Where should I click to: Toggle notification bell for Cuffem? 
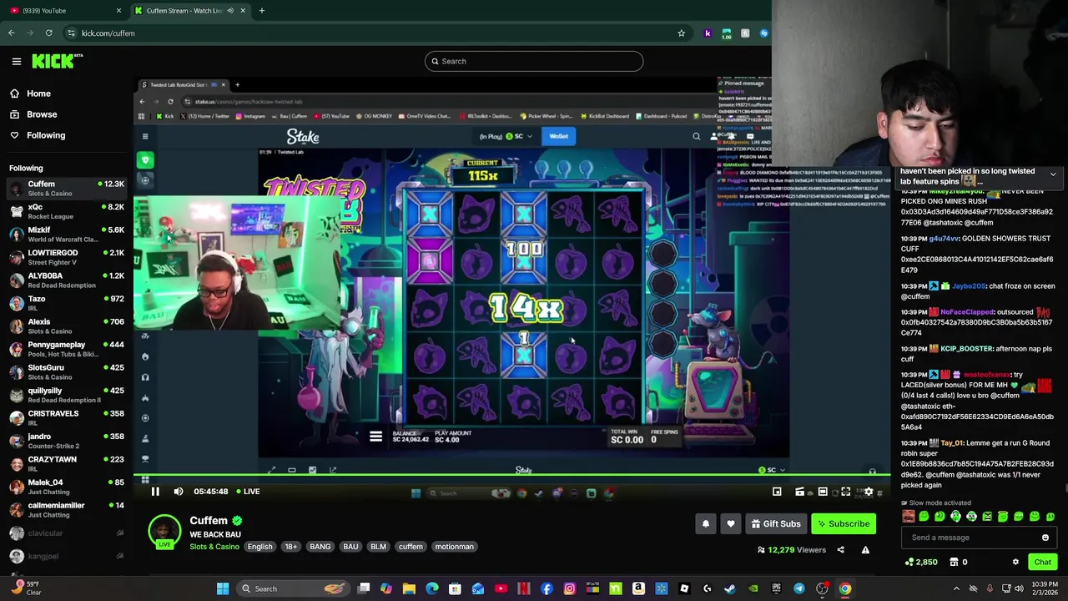pos(706,524)
